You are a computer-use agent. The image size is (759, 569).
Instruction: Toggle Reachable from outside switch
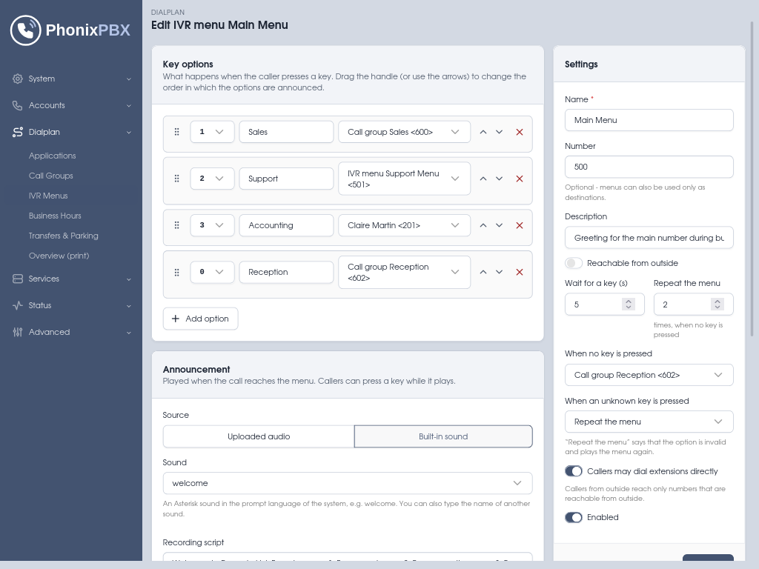click(x=574, y=263)
